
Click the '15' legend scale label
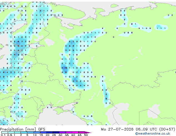pos(41,135)
